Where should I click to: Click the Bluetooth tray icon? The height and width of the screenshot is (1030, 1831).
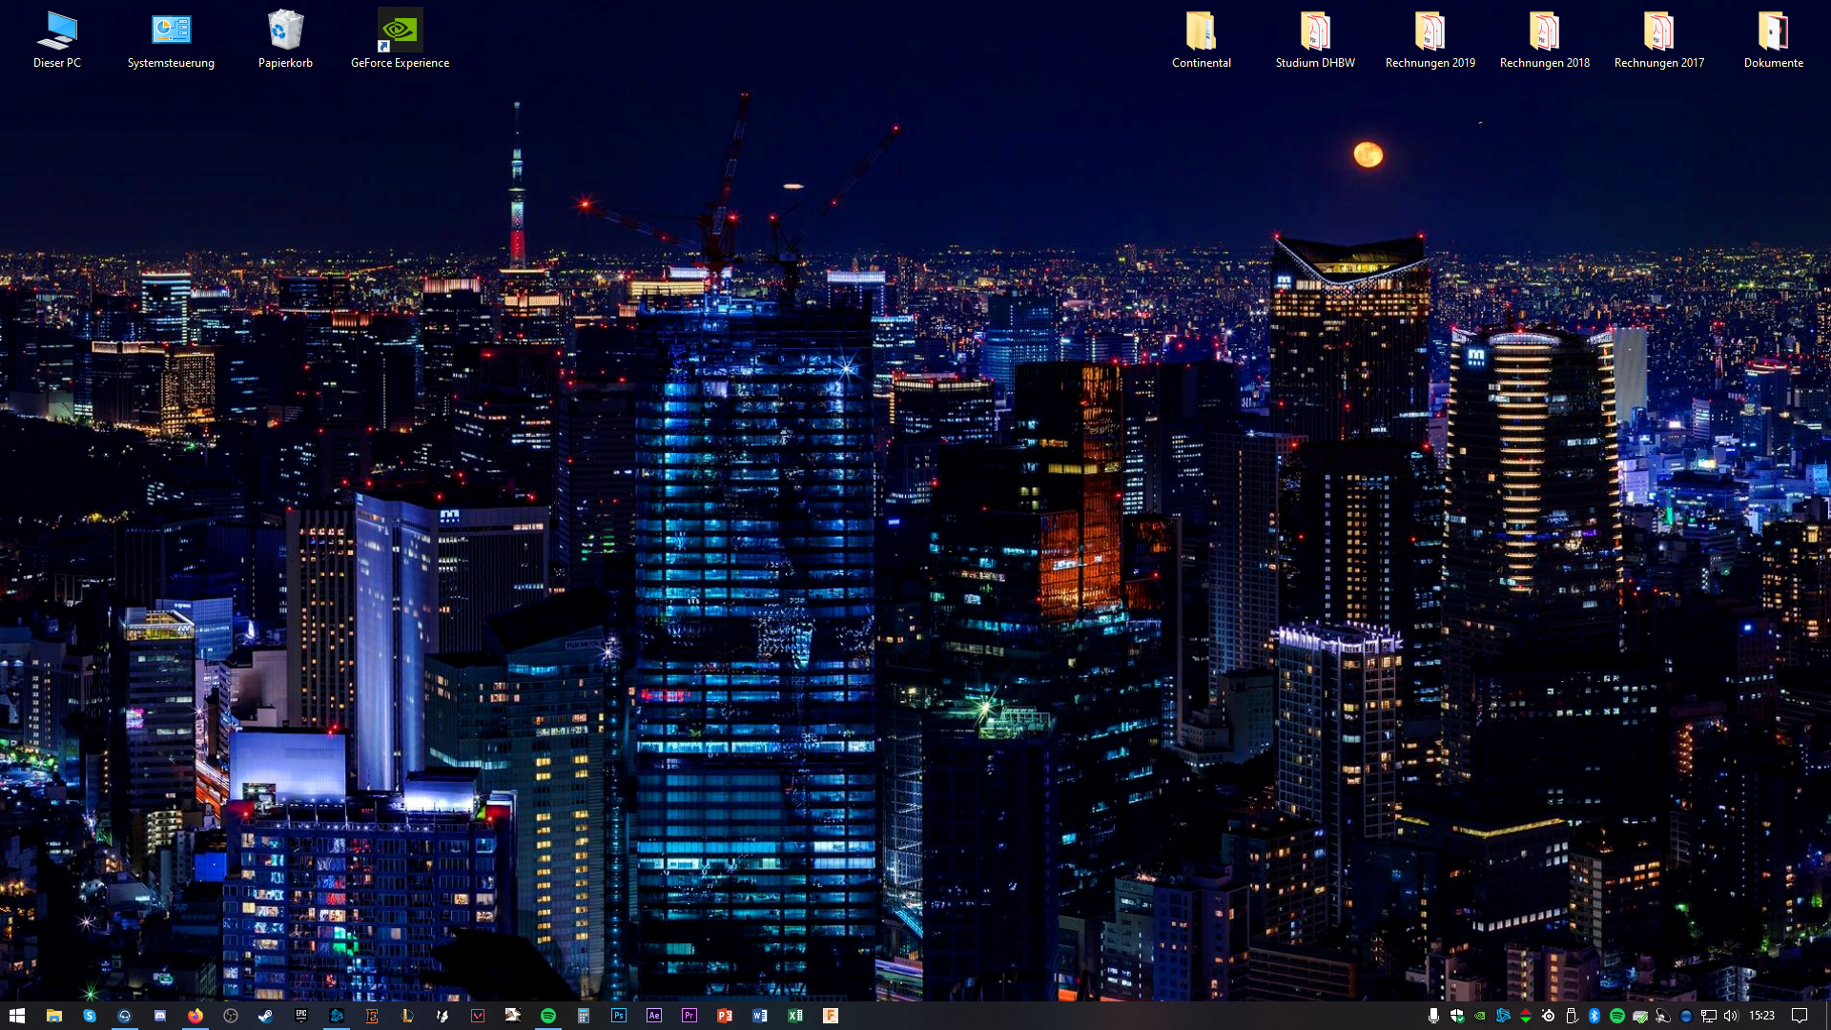1594,1016
